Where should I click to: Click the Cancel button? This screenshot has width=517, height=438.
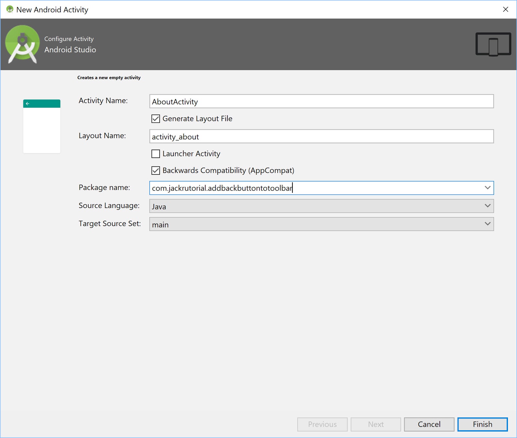pos(429,424)
